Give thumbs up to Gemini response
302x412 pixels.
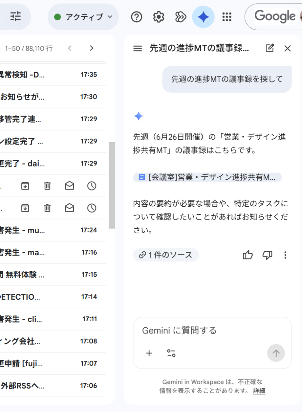[x=248, y=255]
